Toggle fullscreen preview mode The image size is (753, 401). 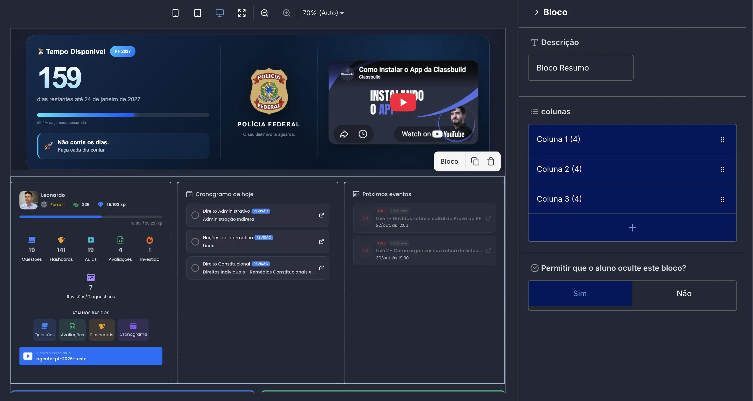242,13
